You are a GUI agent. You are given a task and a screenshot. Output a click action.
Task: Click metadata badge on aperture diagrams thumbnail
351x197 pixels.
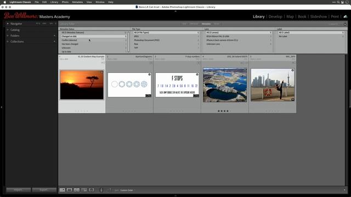[150, 74]
